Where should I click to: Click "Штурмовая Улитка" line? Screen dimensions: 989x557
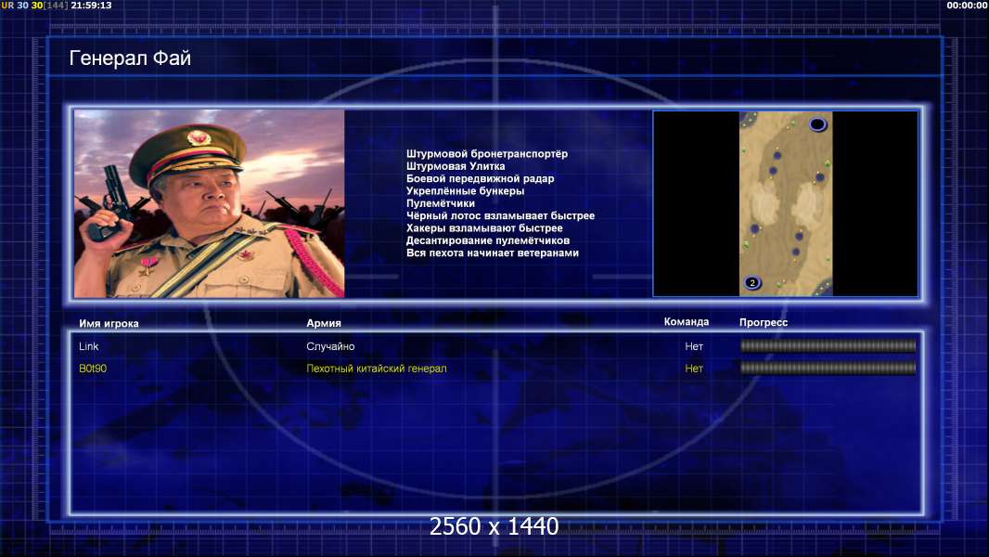point(456,166)
